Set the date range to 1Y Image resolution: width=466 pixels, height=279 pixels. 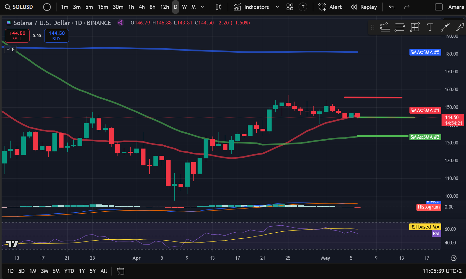click(82, 271)
